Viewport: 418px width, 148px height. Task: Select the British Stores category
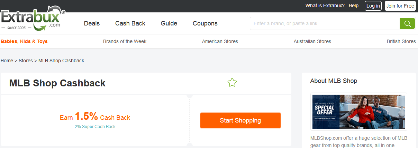(401, 41)
